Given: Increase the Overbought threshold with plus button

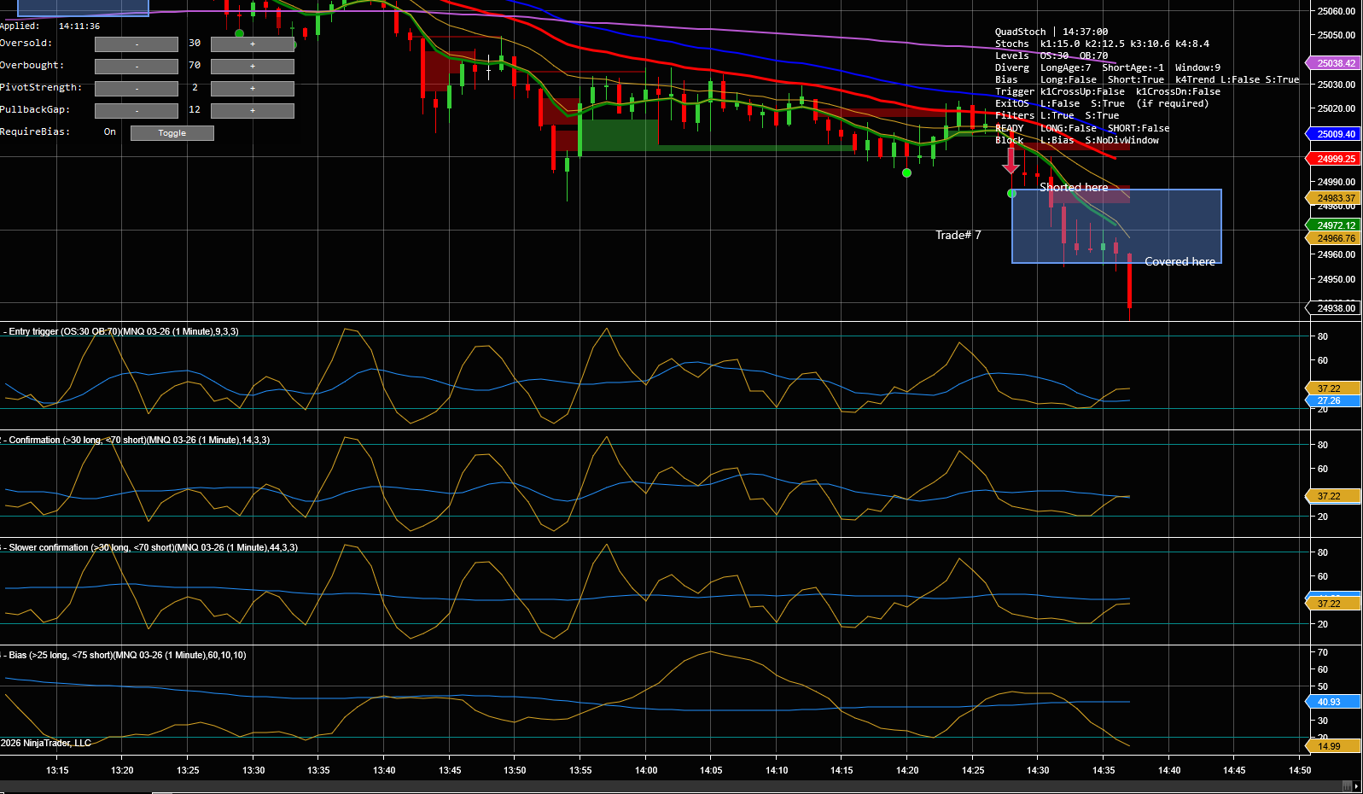Looking at the screenshot, I should click(x=253, y=67).
